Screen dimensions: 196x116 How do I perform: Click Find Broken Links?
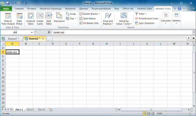pyautogui.click(x=146, y=18)
